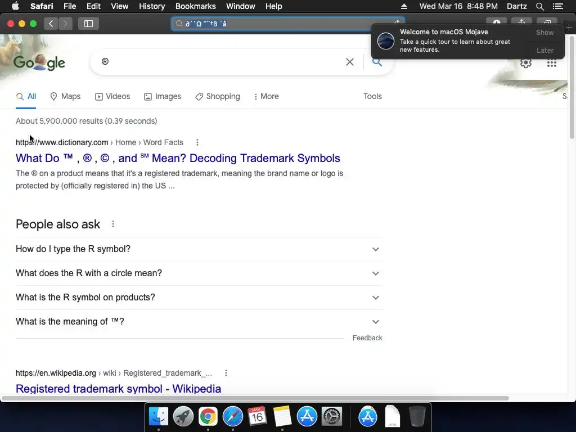Click the https://www.dictionary.com breadcrumb text
576x432 pixels.
(62, 142)
